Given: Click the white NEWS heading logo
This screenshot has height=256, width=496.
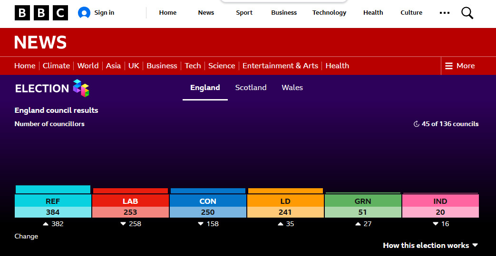Looking at the screenshot, I should 40,42.
